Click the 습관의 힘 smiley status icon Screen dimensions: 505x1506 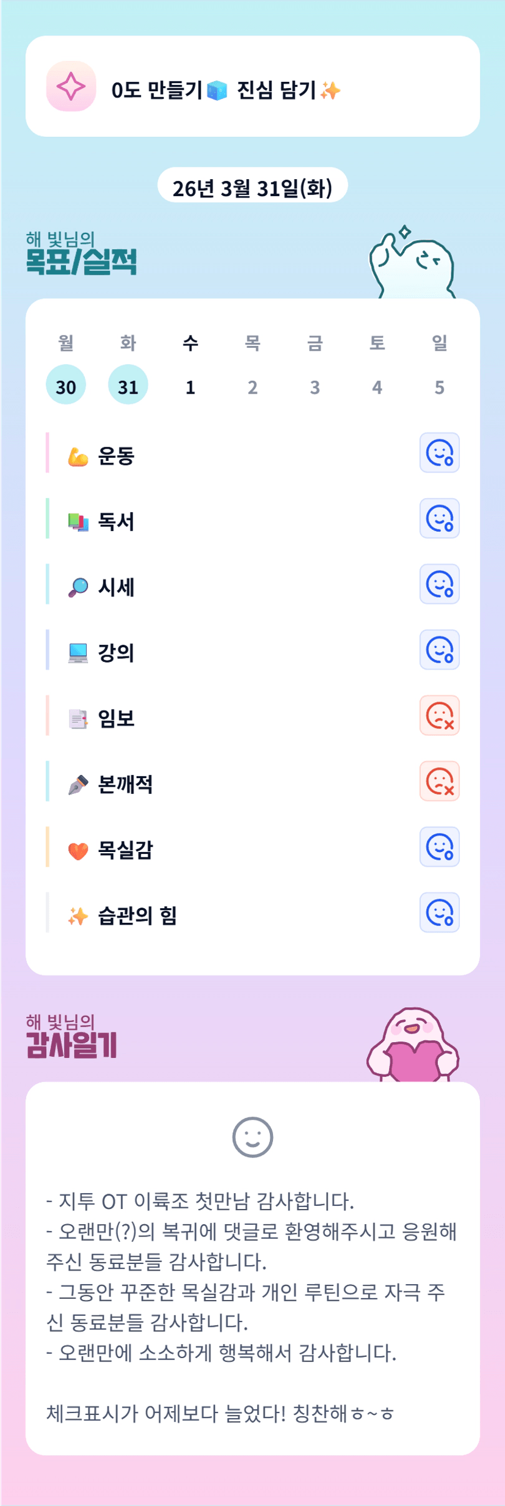tap(439, 913)
